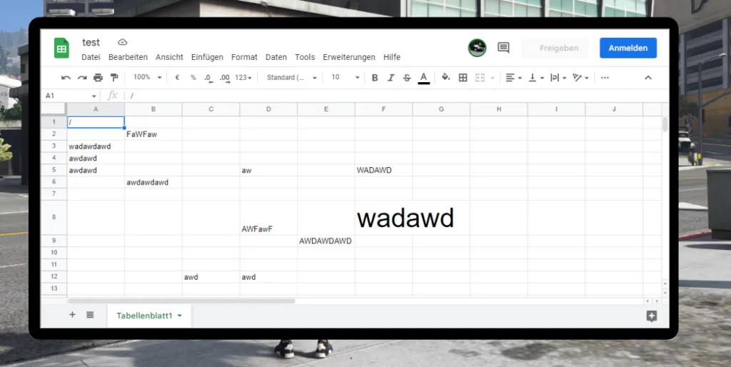
Task: Toggle italic formatting
Action: [390, 78]
